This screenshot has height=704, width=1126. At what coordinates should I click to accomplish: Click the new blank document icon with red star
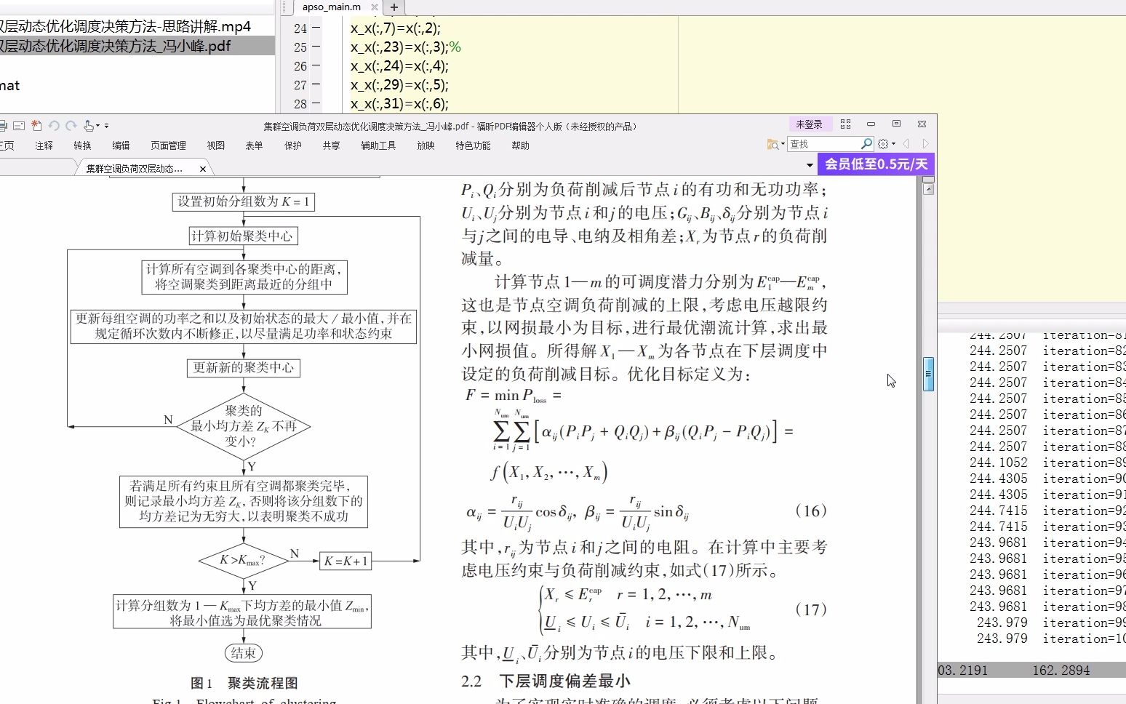36,126
